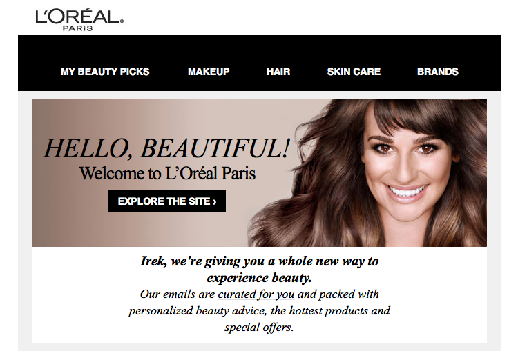This screenshot has width=518, height=351.
Task: Open the Makeup navigation link
Action: point(209,72)
